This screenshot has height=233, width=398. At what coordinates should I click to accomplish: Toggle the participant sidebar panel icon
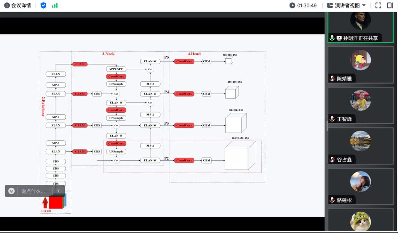(x=390, y=5)
